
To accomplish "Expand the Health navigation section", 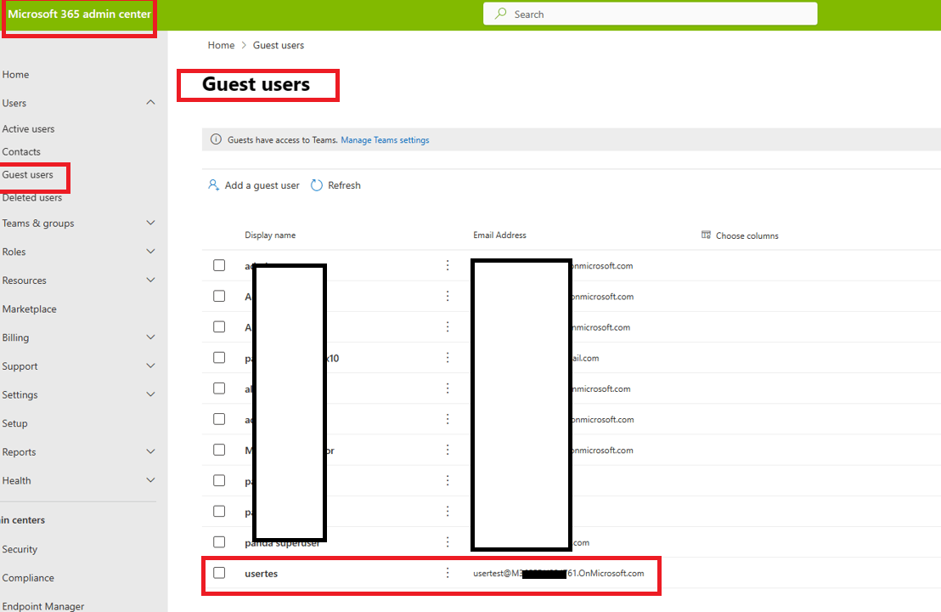I will click(150, 480).
